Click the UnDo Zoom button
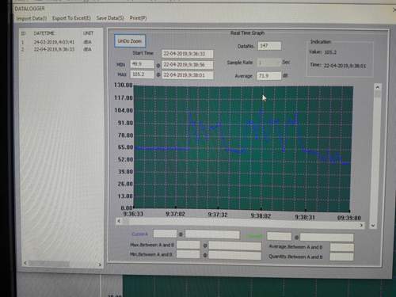This screenshot has width=396, height=297. click(x=130, y=41)
